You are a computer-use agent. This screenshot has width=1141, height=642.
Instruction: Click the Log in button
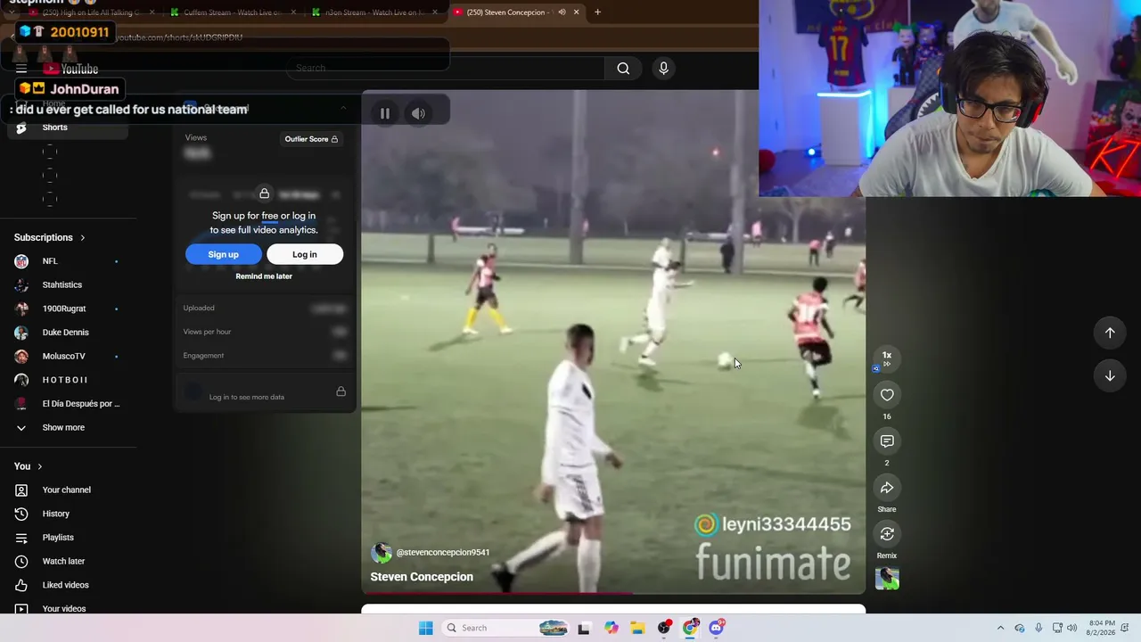coord(305,255)
